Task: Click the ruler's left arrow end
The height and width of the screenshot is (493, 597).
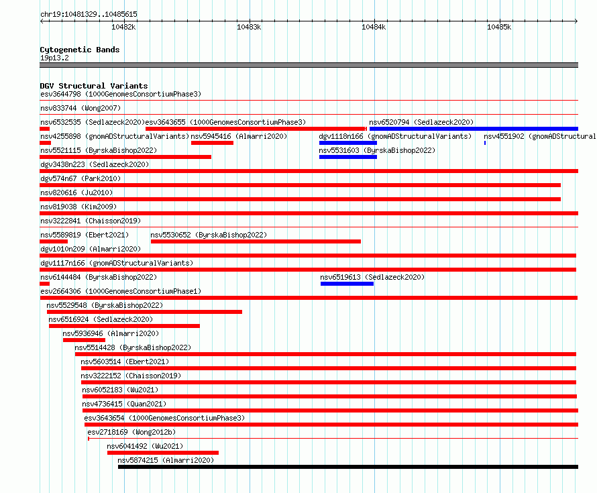Action: click(x=42, y=21)
